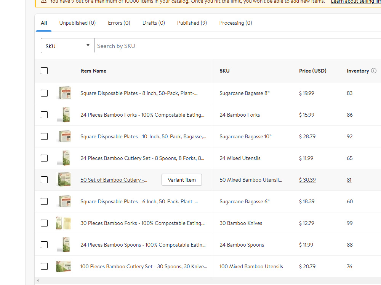This screenshot has height=285, width=381.
Task: Select the 24 Mixed Utensils row checkbox
Action: 44,158
